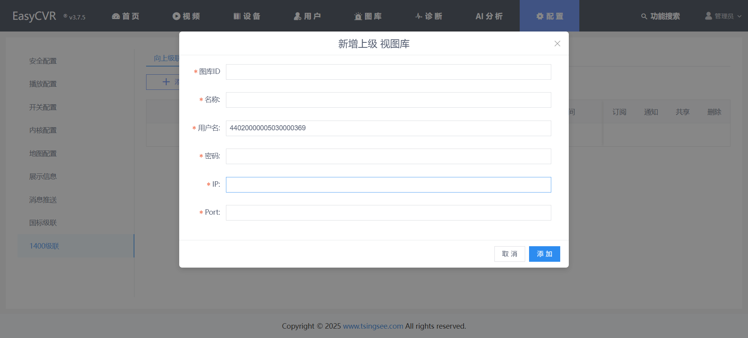Viewport: 748px width, 338px height.
Task: Click the IP address input field
Action: coord(388,185)
